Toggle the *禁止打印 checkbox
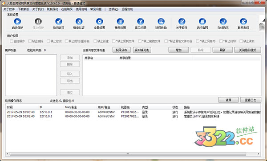The height and width of the screenshot is (161, 267). [221, 41]
